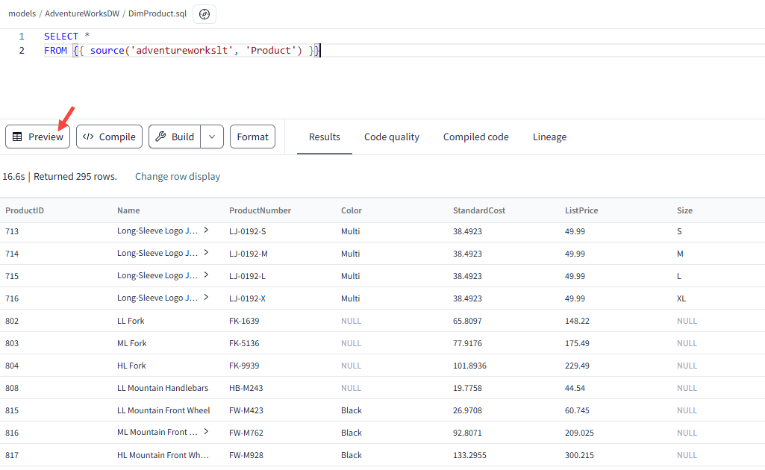Click the Format button
This screenshot has width=765, height=470.
click(253, 137)
